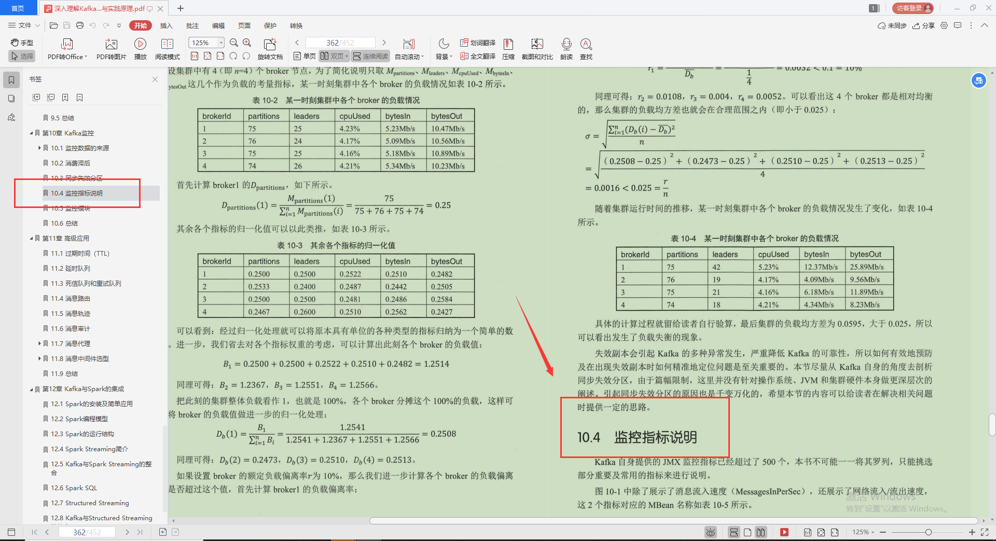Click the 访客登录 login button
This screenshot has width=996, height=541.
(x=912, y=8)
